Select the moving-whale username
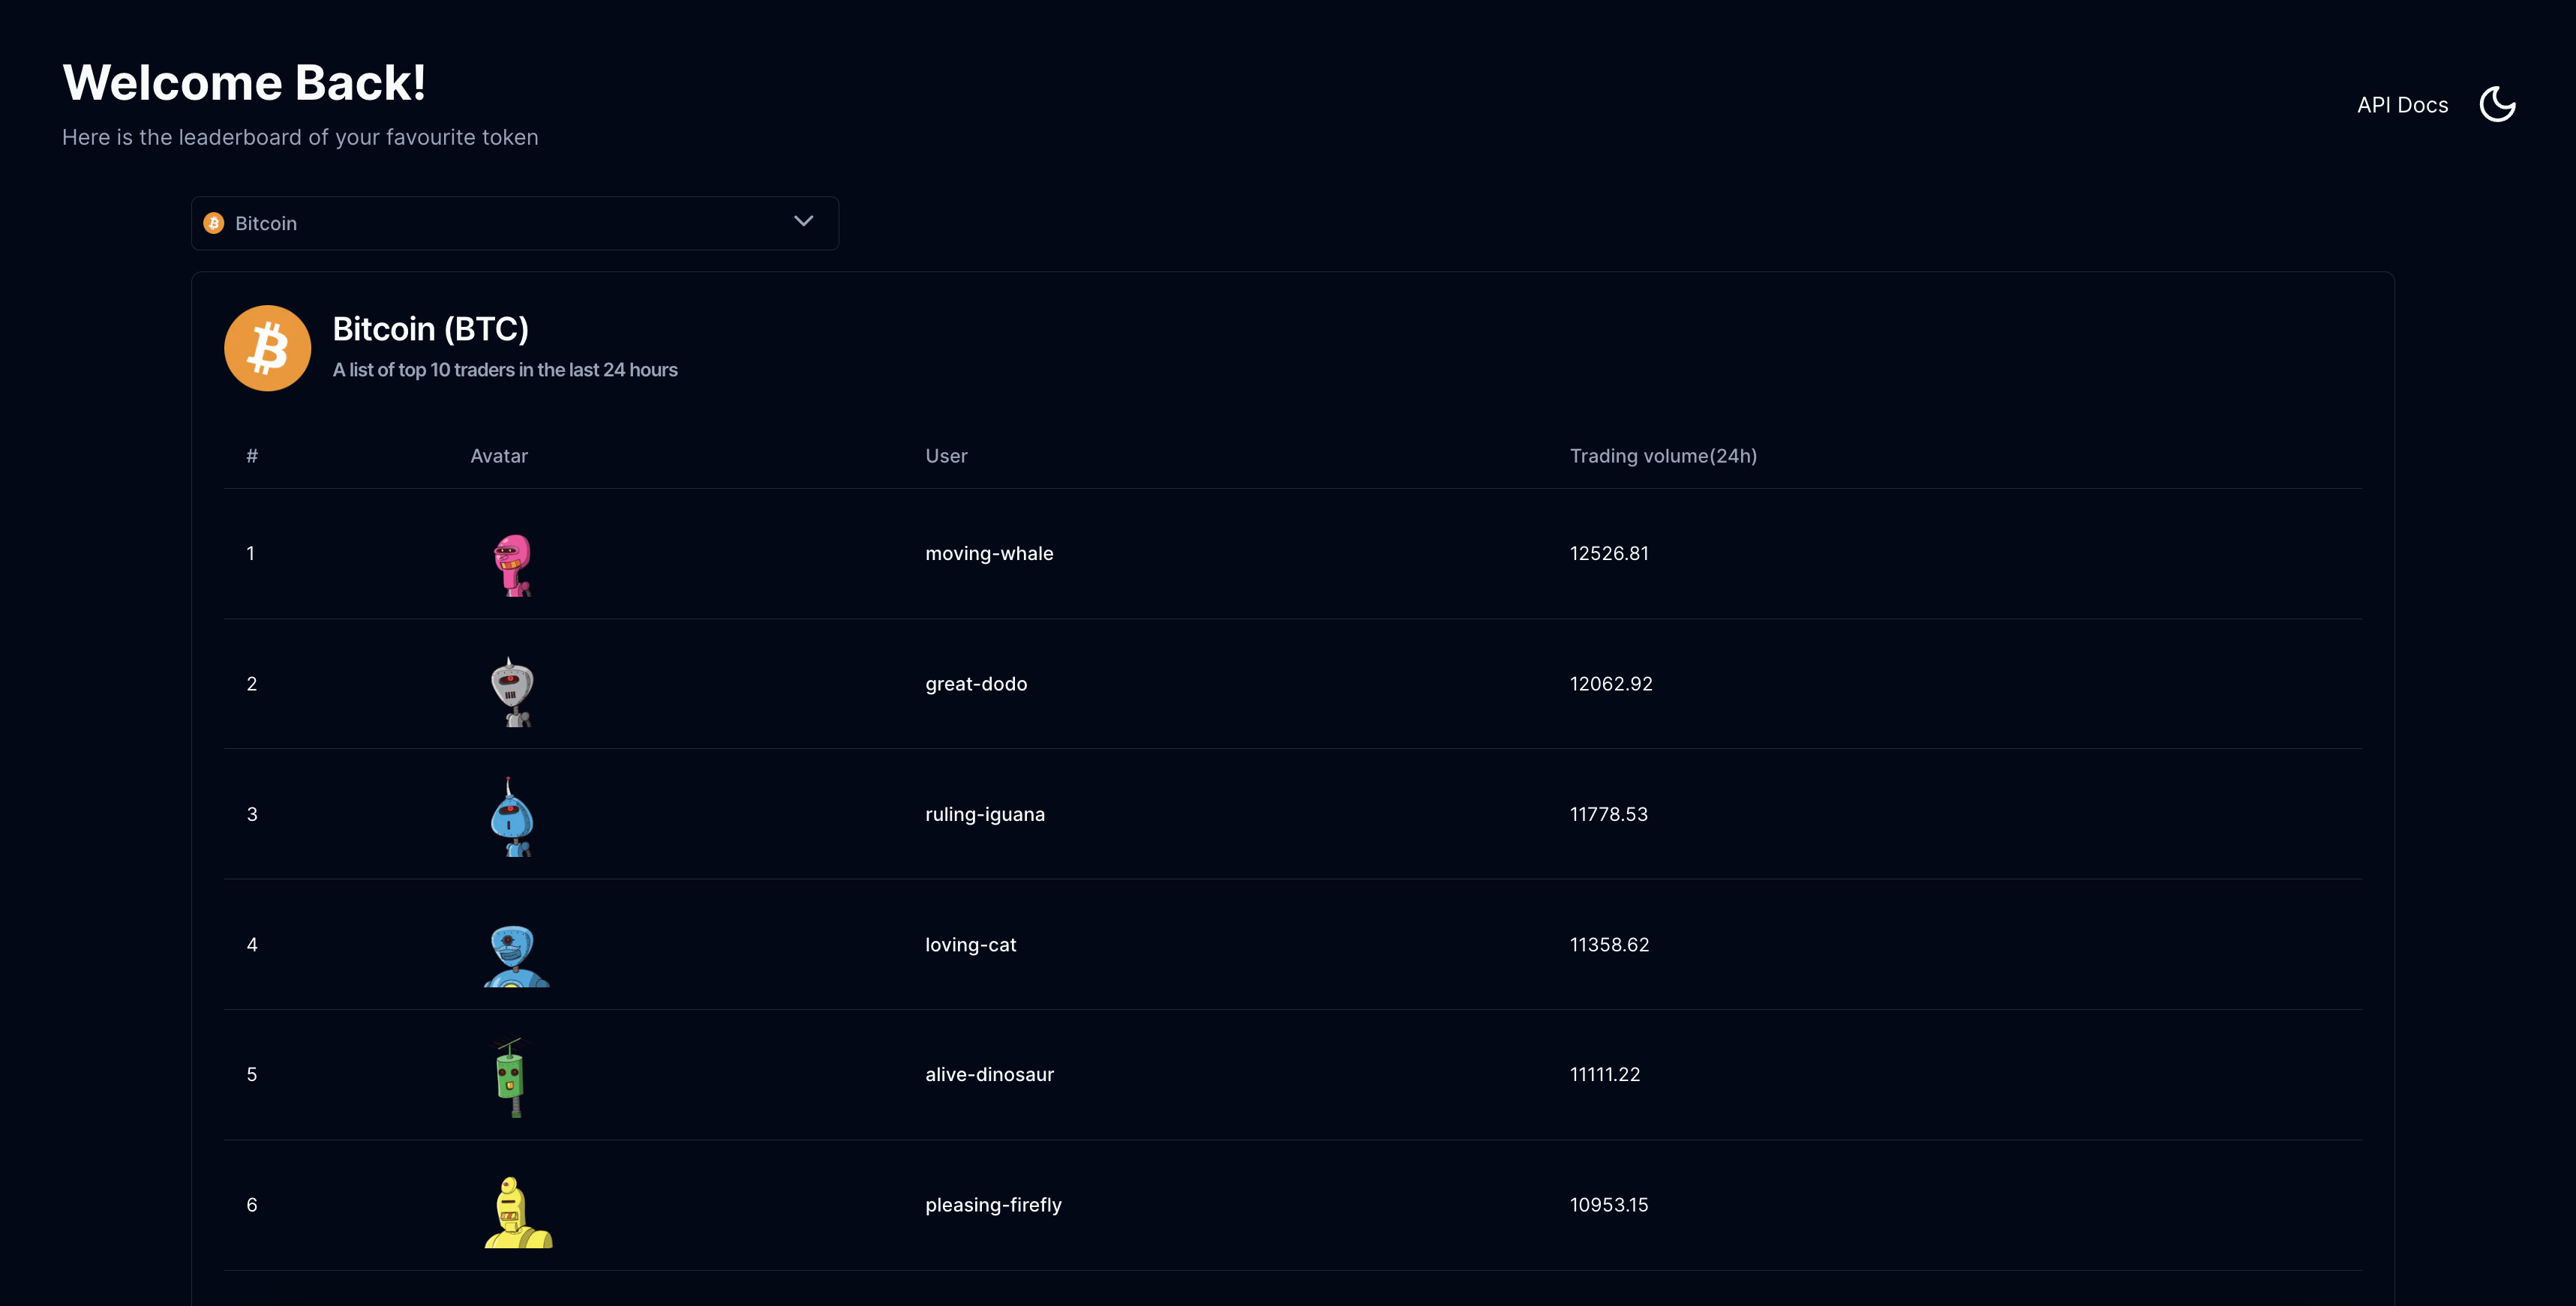 (x=988, y=553)
